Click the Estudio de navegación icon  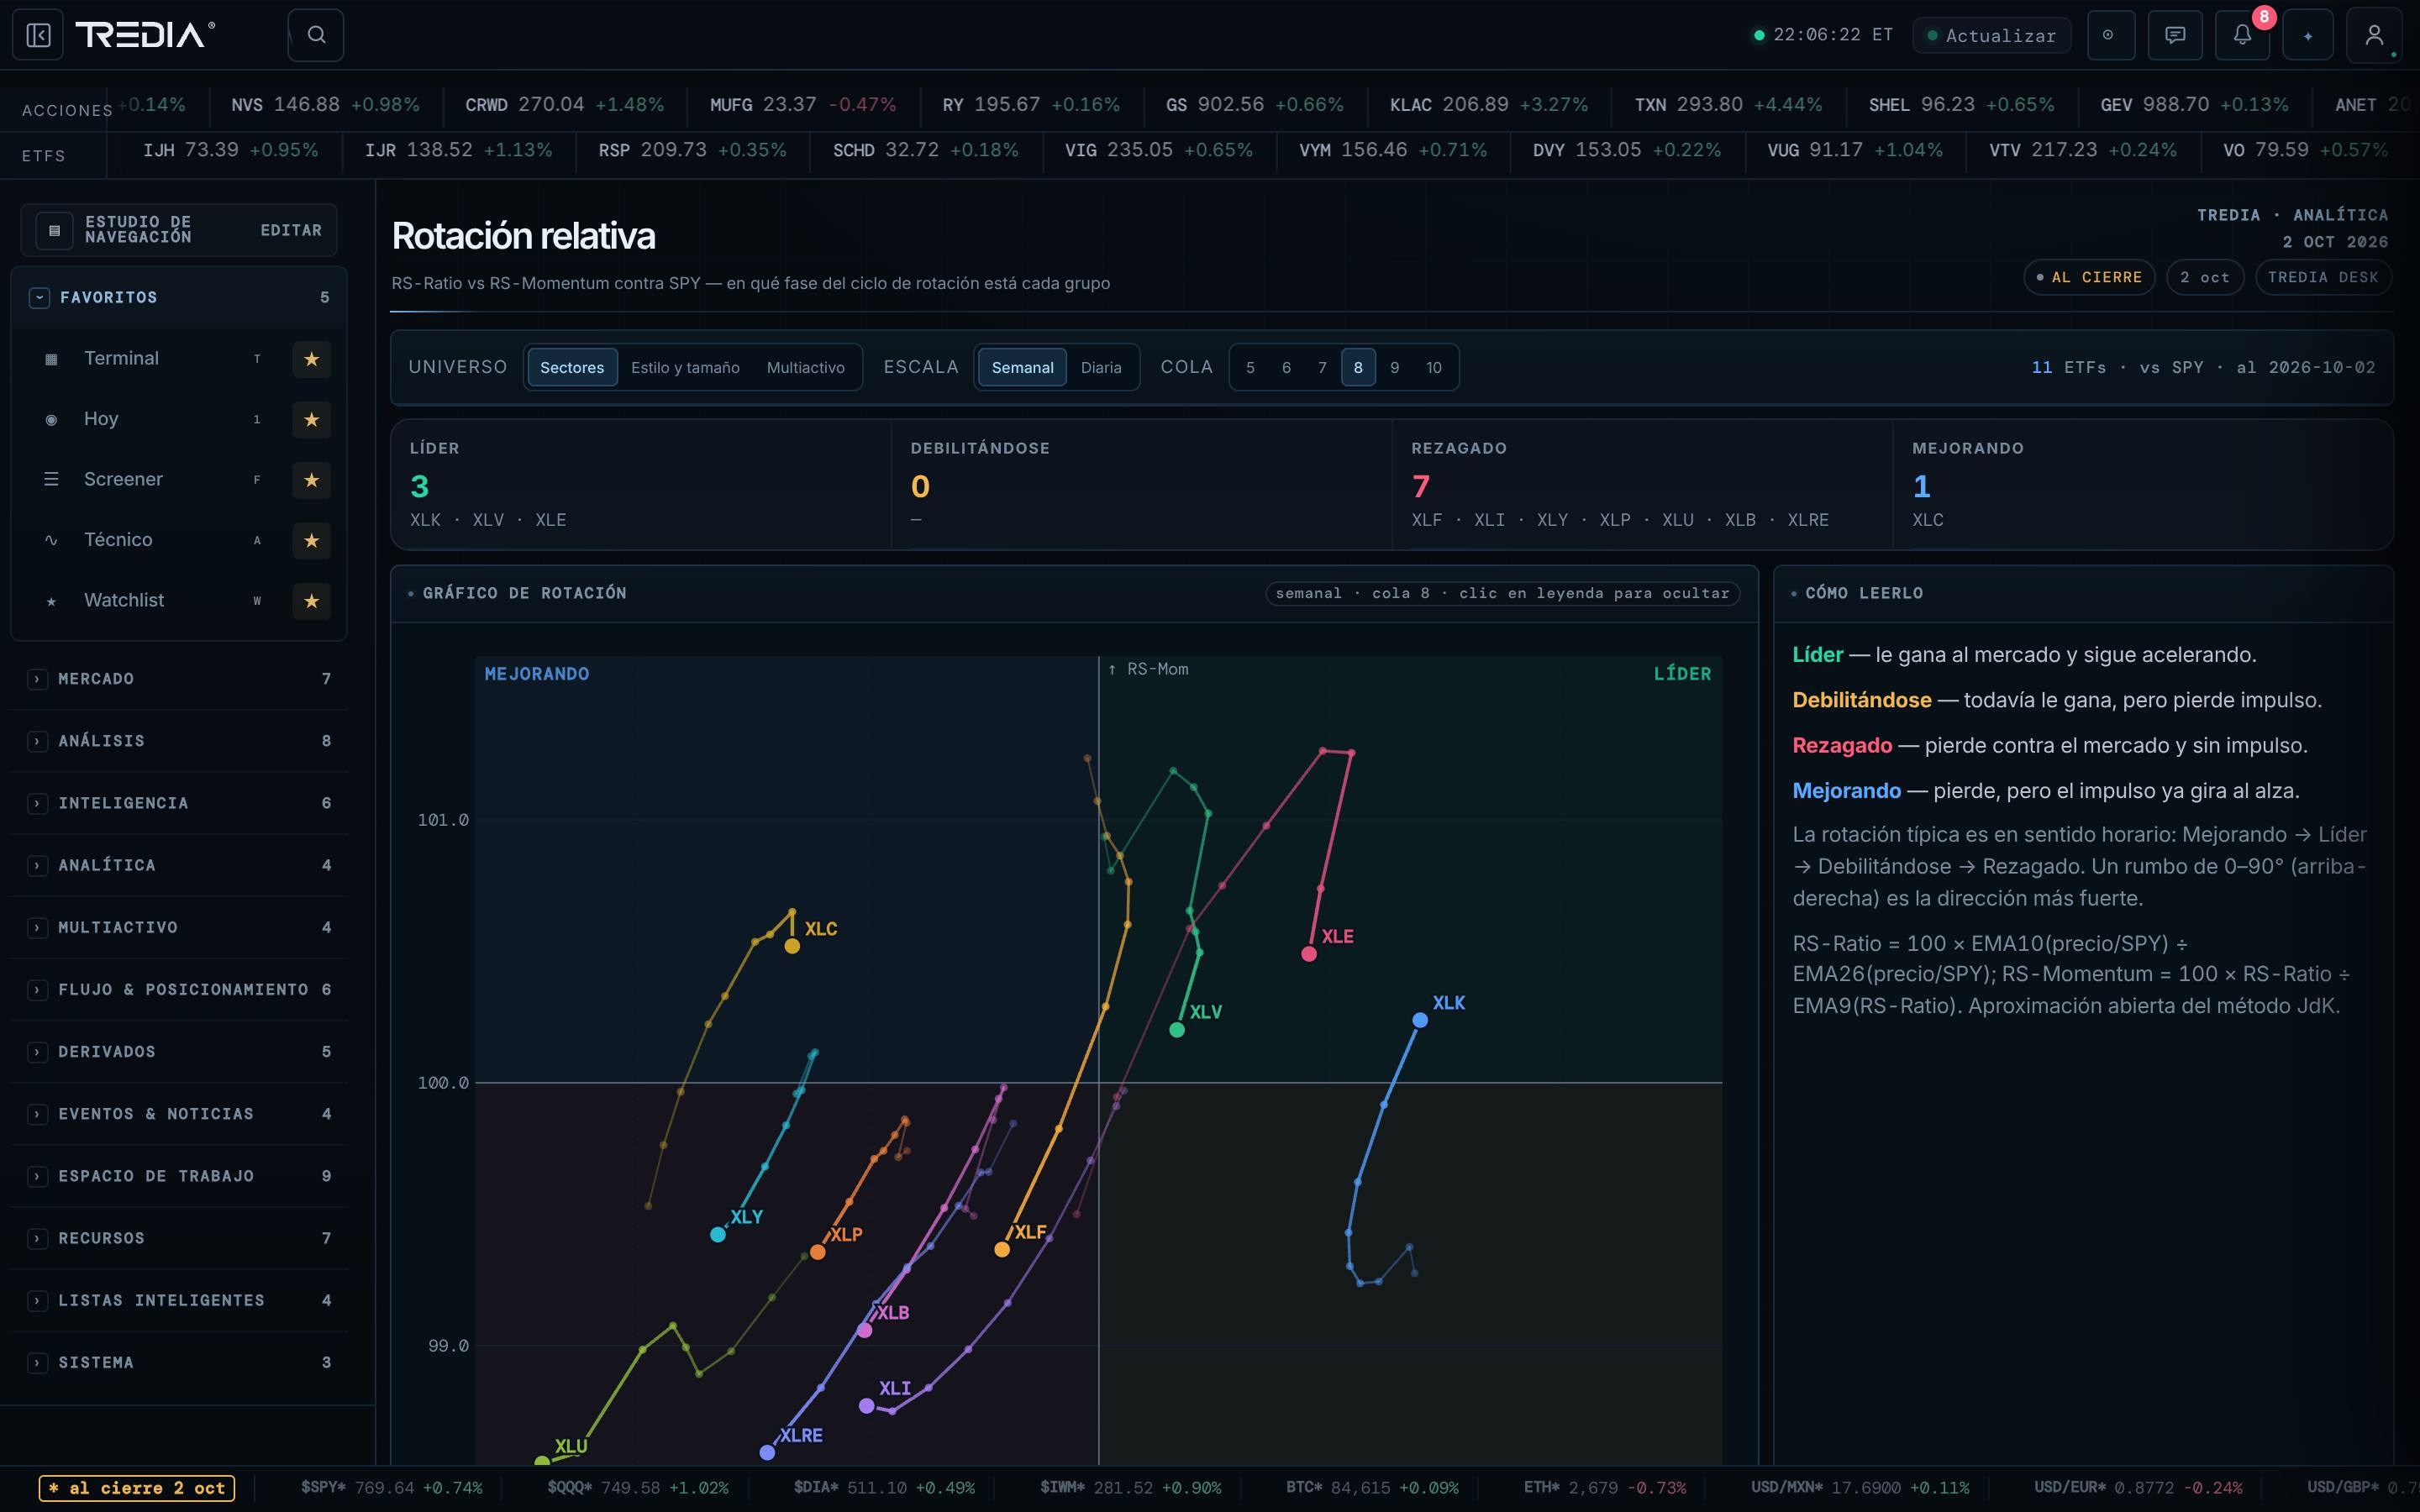tap(54, 230)
